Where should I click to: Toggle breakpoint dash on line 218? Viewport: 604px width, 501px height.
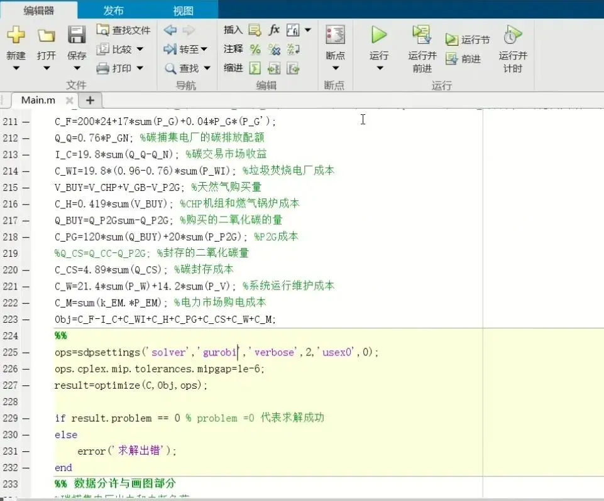[x=26, y=237]
